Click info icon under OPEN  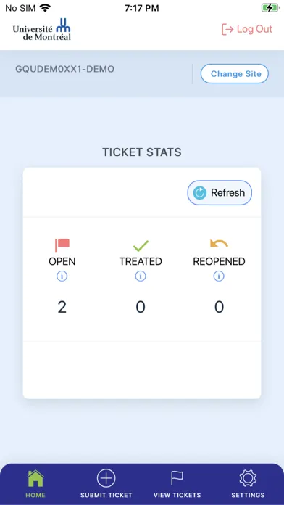(x=62, y=276)
